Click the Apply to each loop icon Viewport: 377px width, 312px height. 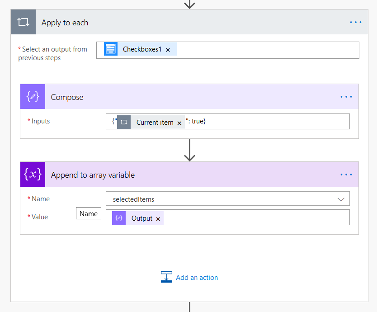23,22
